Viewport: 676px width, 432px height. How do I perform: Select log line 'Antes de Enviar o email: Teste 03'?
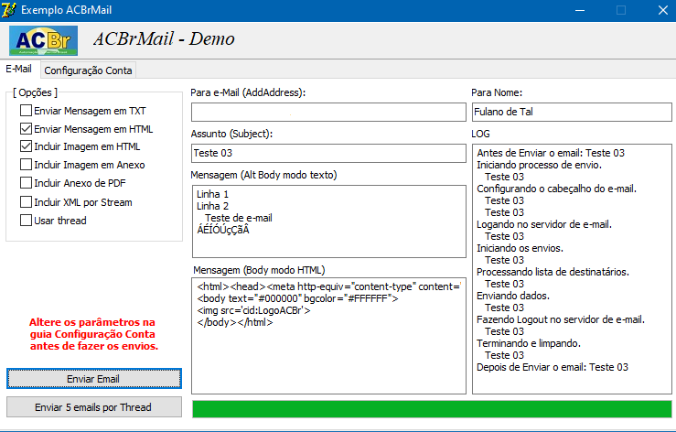pyautogui.click(x=551, y=153)
